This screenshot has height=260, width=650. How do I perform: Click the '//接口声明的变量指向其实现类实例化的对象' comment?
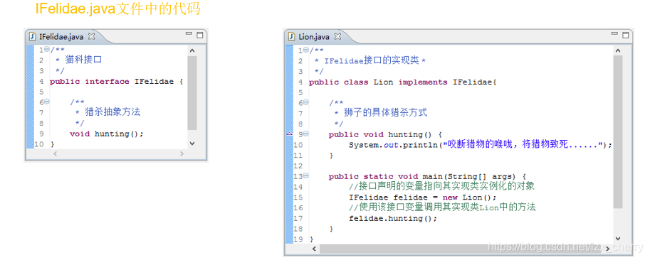click(x=442, y=186)
